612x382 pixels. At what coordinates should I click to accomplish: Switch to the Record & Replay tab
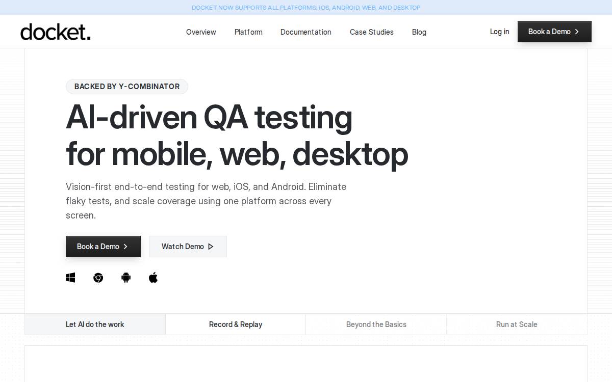pos(236,324)
